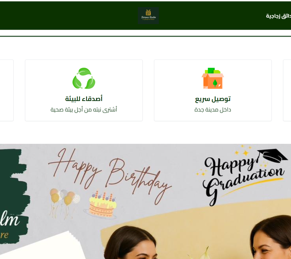Click the partially visible card at left edge
This screenshot has height=259, width=291.
pos(7,90)
